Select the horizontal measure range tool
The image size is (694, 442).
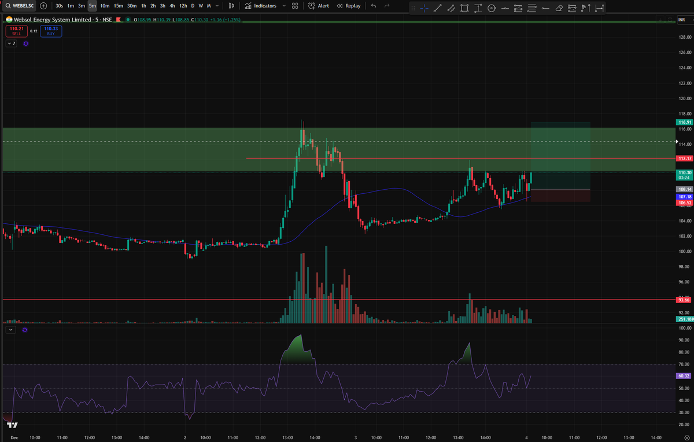click(x=599, y=8)
